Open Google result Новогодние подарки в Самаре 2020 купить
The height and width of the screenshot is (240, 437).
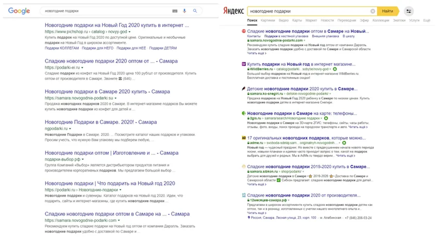point(107,91)
